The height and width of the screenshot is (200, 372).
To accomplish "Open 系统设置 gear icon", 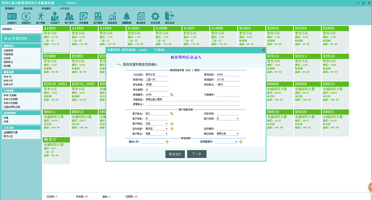I will click(155, 17).
